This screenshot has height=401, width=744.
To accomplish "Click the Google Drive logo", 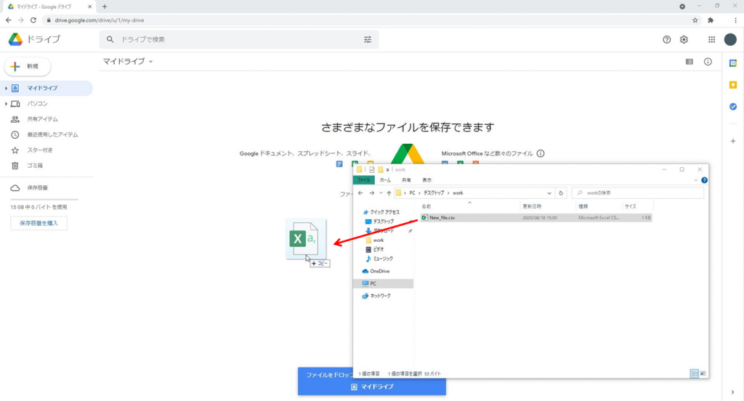I will (15, 39).
